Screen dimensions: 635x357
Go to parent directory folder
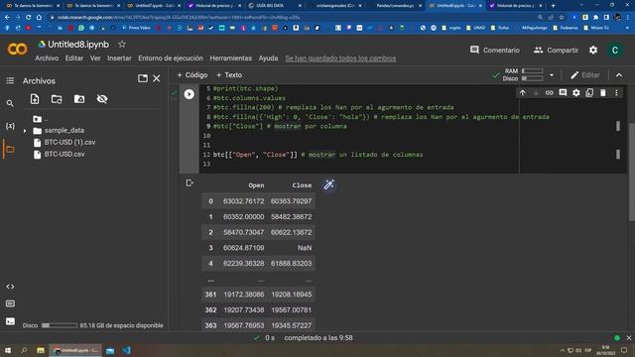point(40,119)
